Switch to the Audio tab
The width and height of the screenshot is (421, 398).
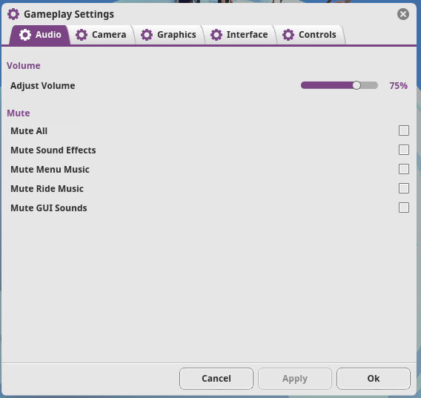[40, 35]
